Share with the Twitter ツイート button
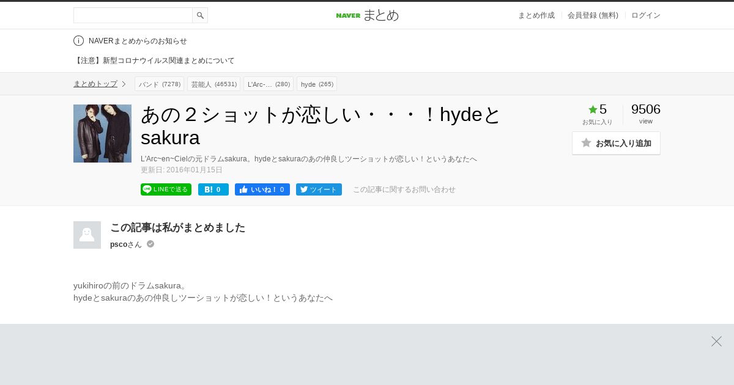The image size is (734, 385). click(319, 189)
